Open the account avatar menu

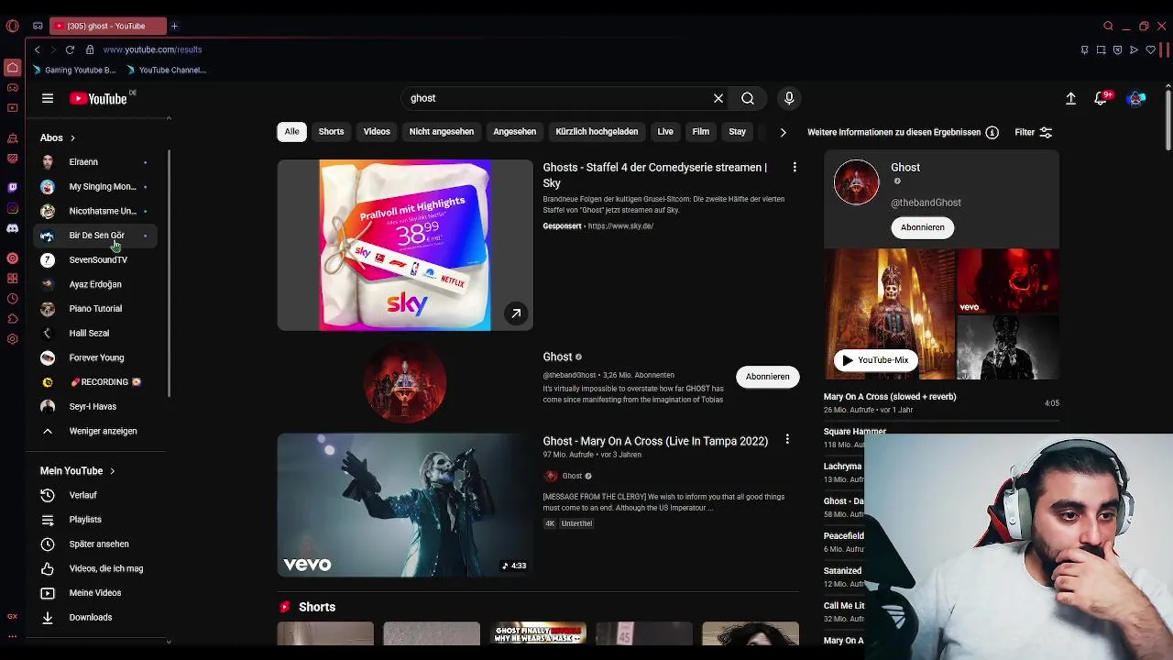pos(1135,98)
